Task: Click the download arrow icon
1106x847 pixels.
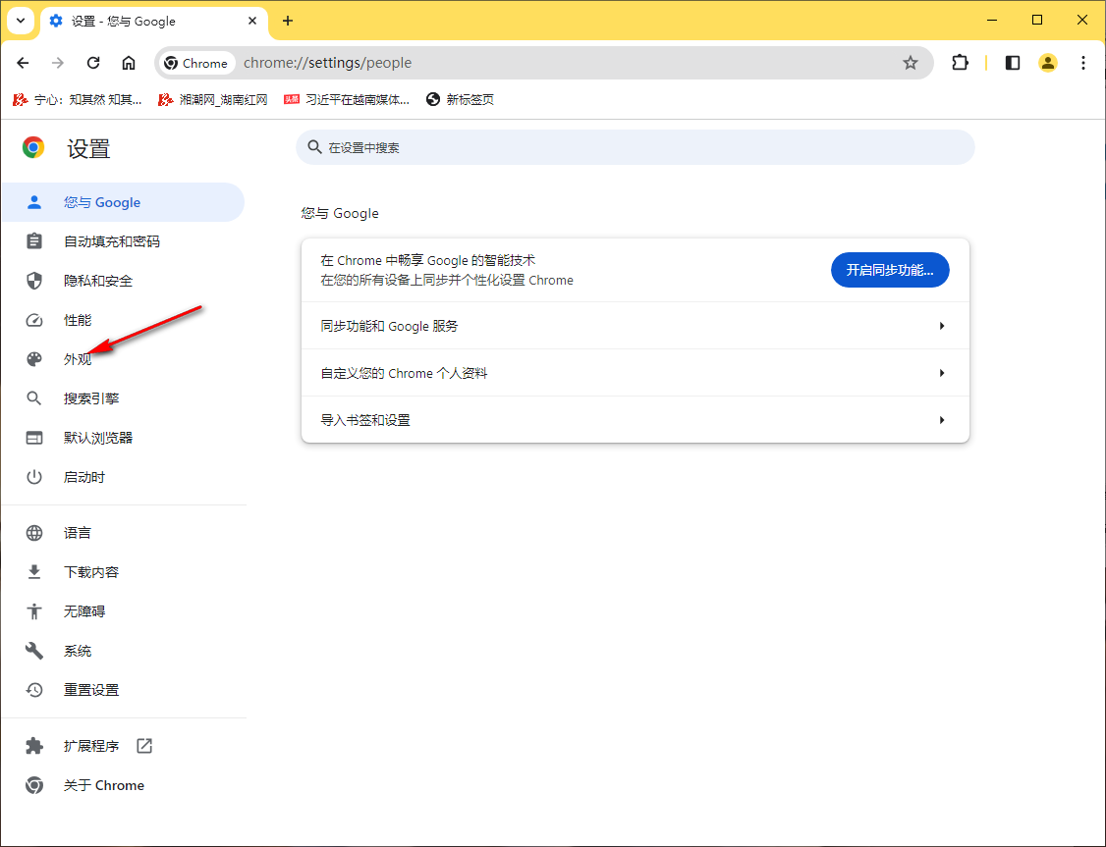Action: 33,572
